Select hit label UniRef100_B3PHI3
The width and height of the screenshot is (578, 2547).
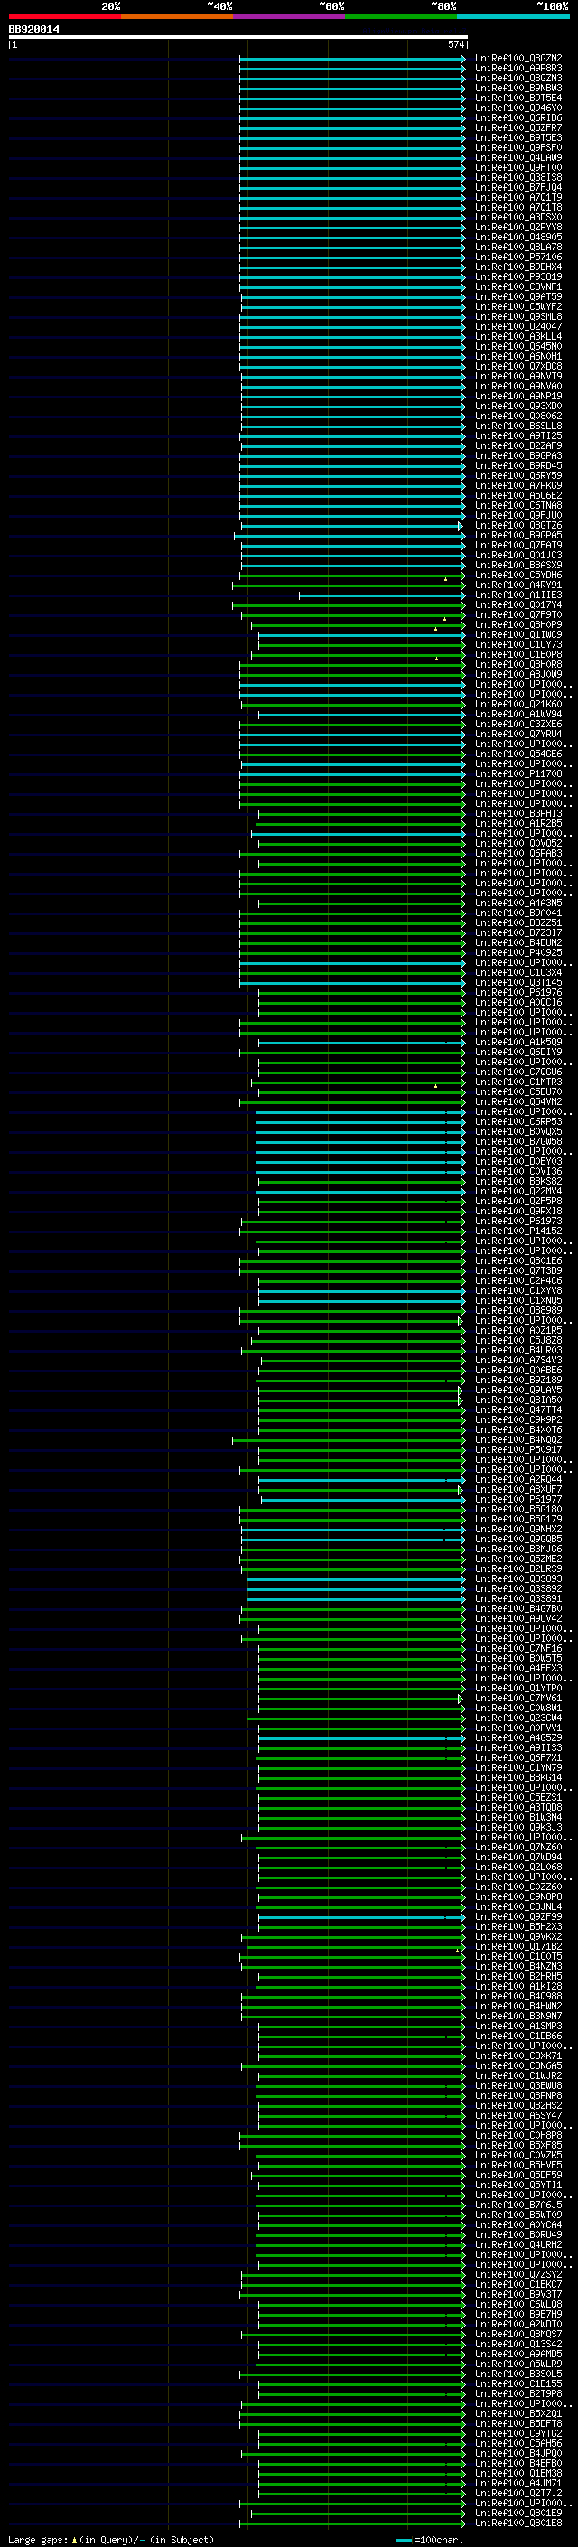click(517, 814)
